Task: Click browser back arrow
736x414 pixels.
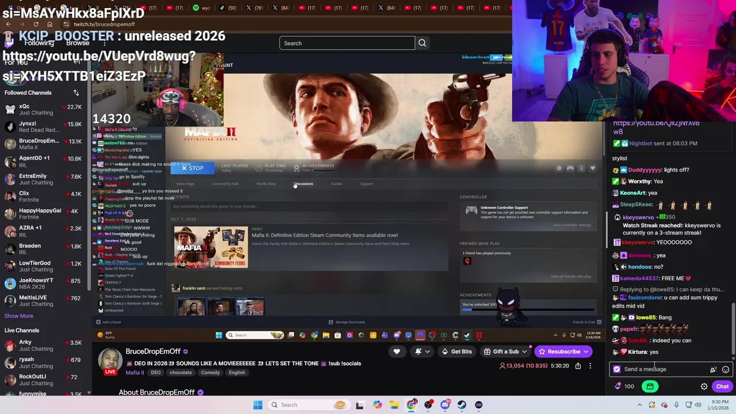Action: [8, 24]
